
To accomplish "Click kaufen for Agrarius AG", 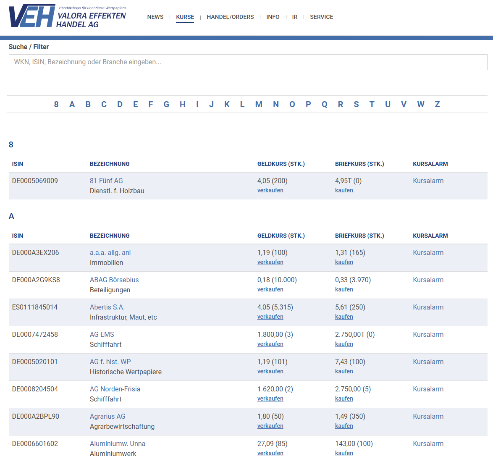I will click(344, 425).
